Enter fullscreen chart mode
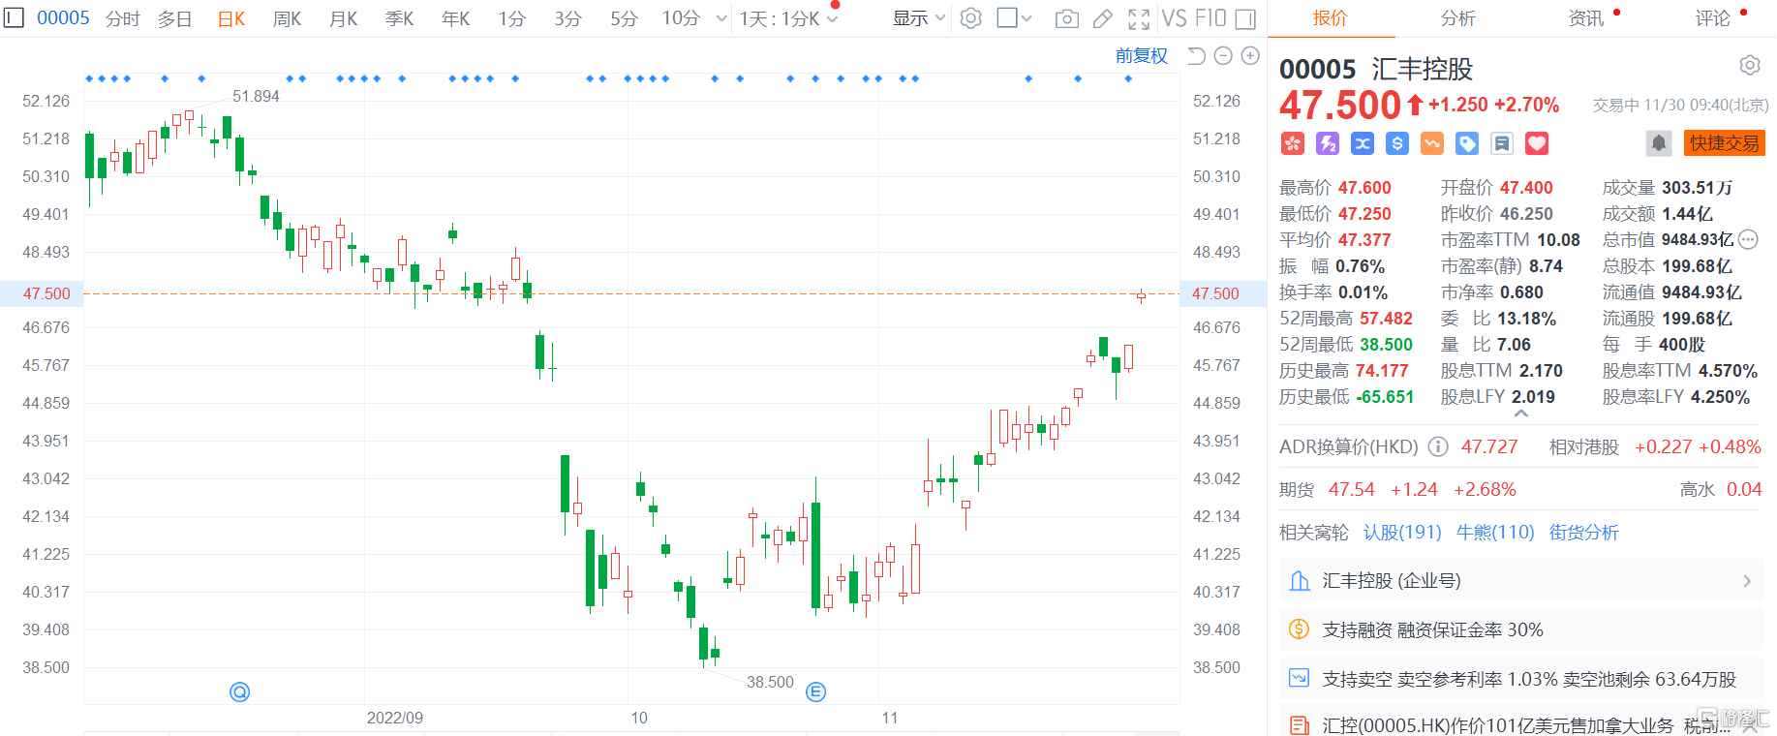The image size is (1777, 736). pos(1139,18)
